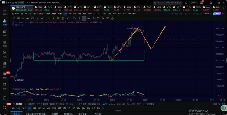Select the trend line drawing tool
Screen dimensions: 227x115
(14, 19)
